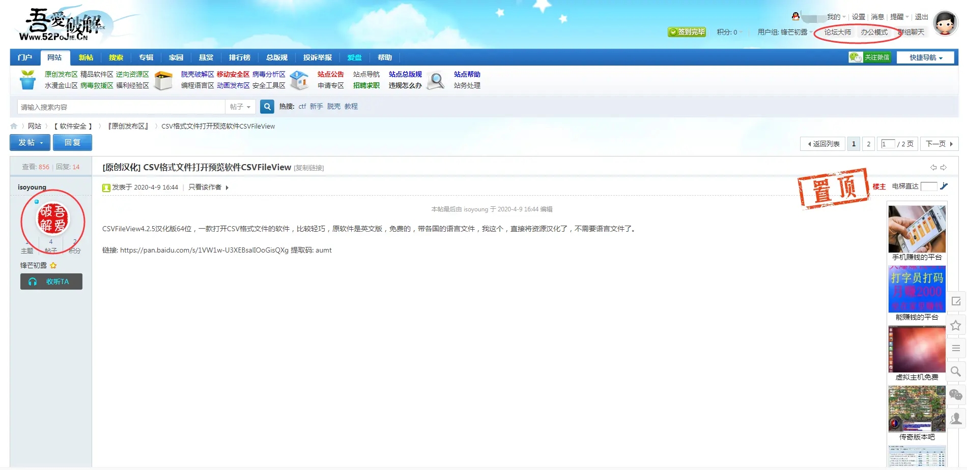This screenshot has width=967, height=470.
Task: Select the 新帖 nav tab
Action: point(86,57)
